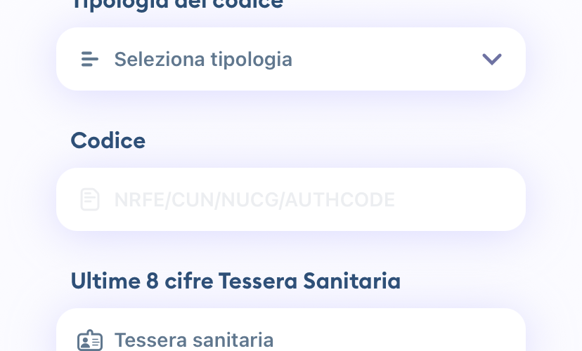The image size is (582, 351).
Task: Click blank middle area of tipologia dropdown
Action: point(386,59)
